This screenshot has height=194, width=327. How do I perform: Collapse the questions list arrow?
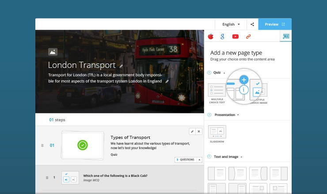coord(199,160)
